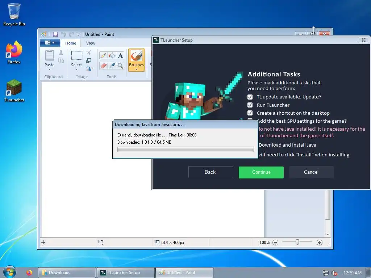Uncheck the Run TLauncher checkbox
The height and width of the screenshot is (278, 371).
[x=250, y=105]
